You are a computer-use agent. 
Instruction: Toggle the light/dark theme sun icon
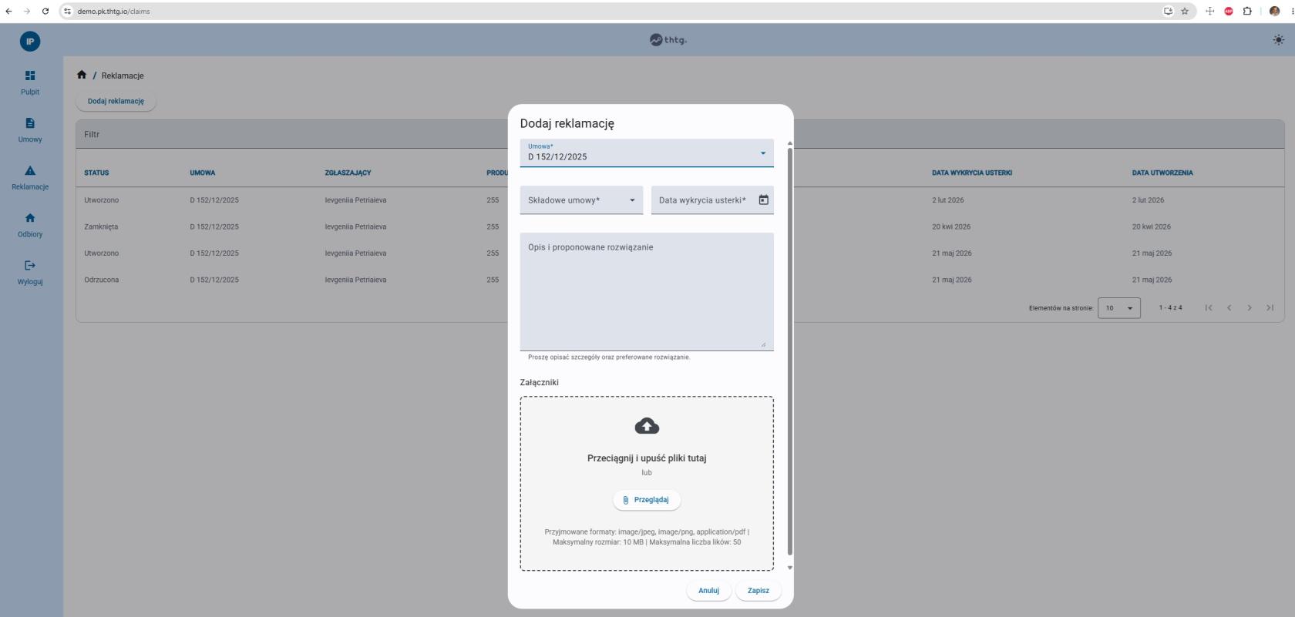pos(1279,40)
